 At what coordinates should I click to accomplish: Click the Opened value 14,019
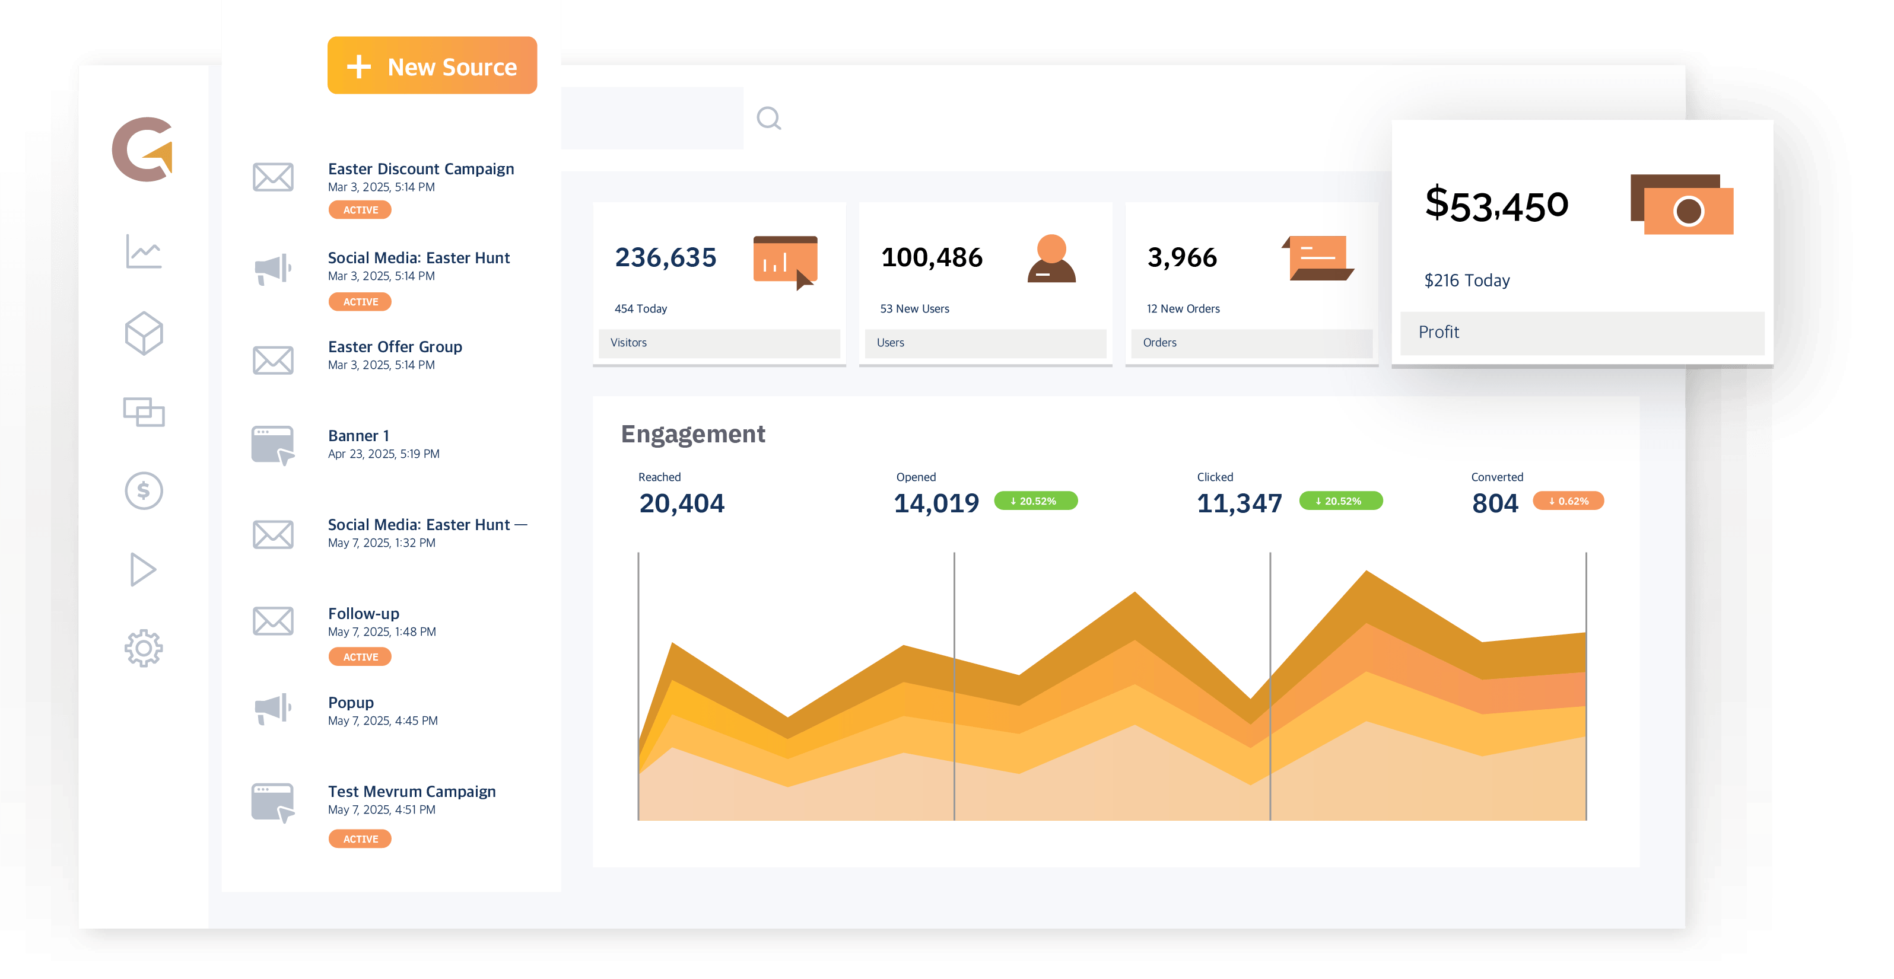(x=936, y=503)
